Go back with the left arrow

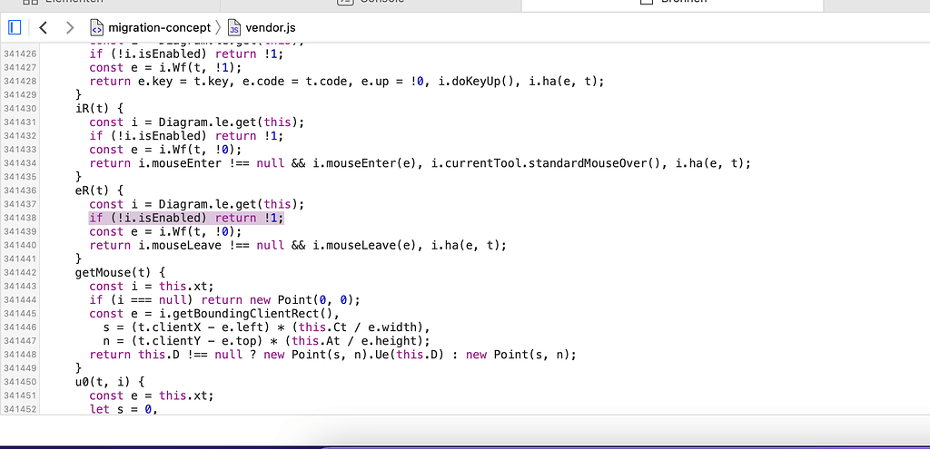[43, 27]
